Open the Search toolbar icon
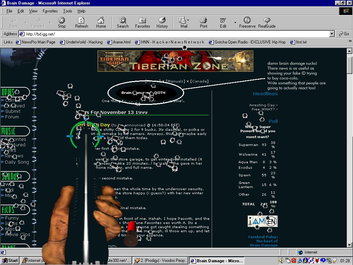Viewport: 353px width, 265px height. tap(123, 22)
